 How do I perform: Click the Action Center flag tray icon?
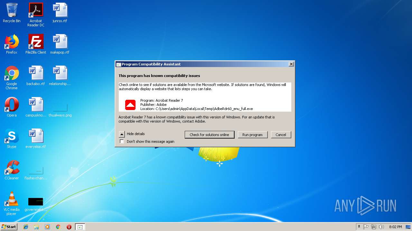point(366,227)
